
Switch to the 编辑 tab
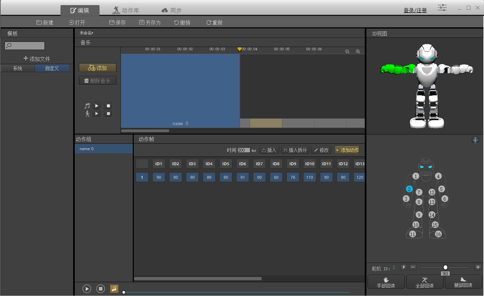point(80,10)
